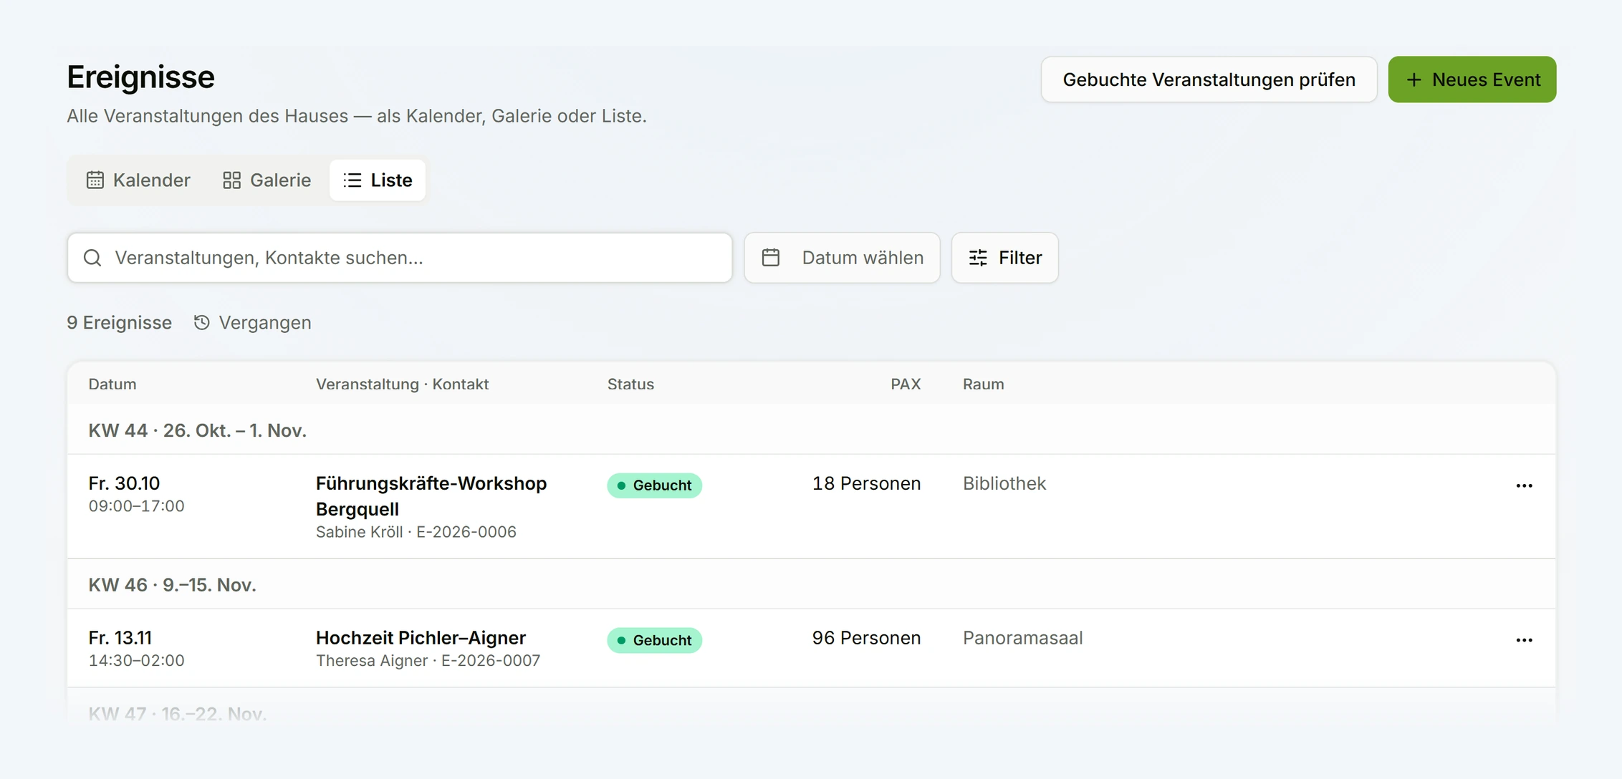Click Gebucht status badge of Hochzeit Pichler–Aigner
Viewport: 1622px width, 779px height.
point(654,640)
